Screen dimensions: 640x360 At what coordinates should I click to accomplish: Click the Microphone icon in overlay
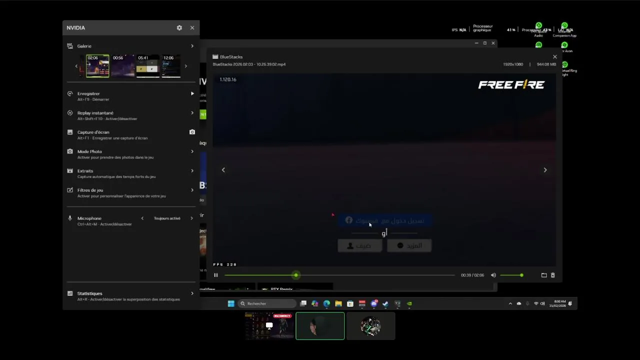70,218
